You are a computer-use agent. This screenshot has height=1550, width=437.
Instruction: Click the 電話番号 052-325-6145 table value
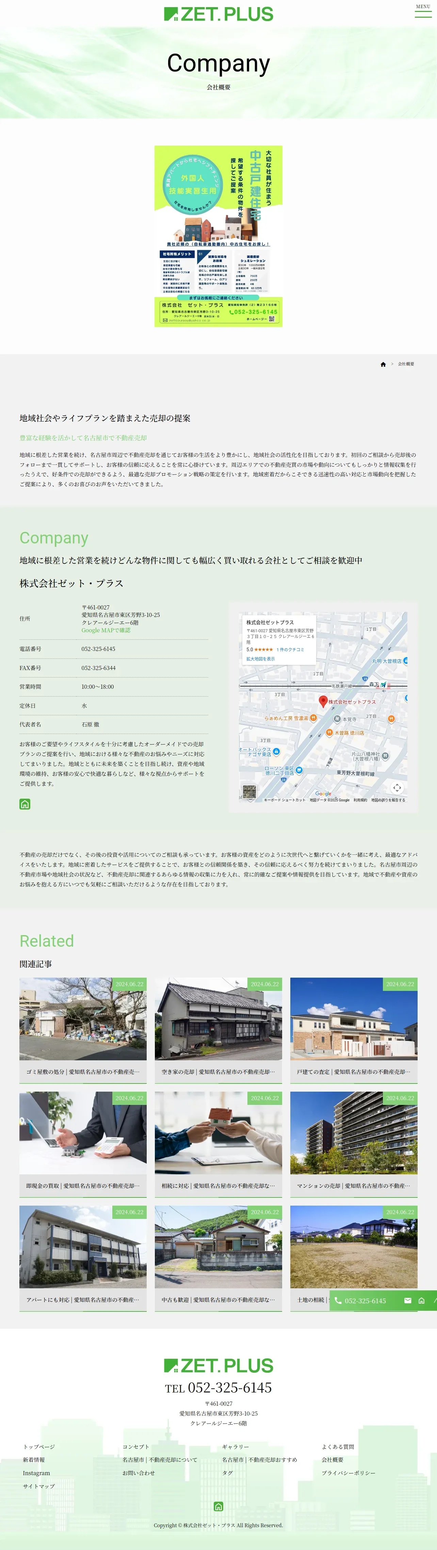tap(98, 649)
